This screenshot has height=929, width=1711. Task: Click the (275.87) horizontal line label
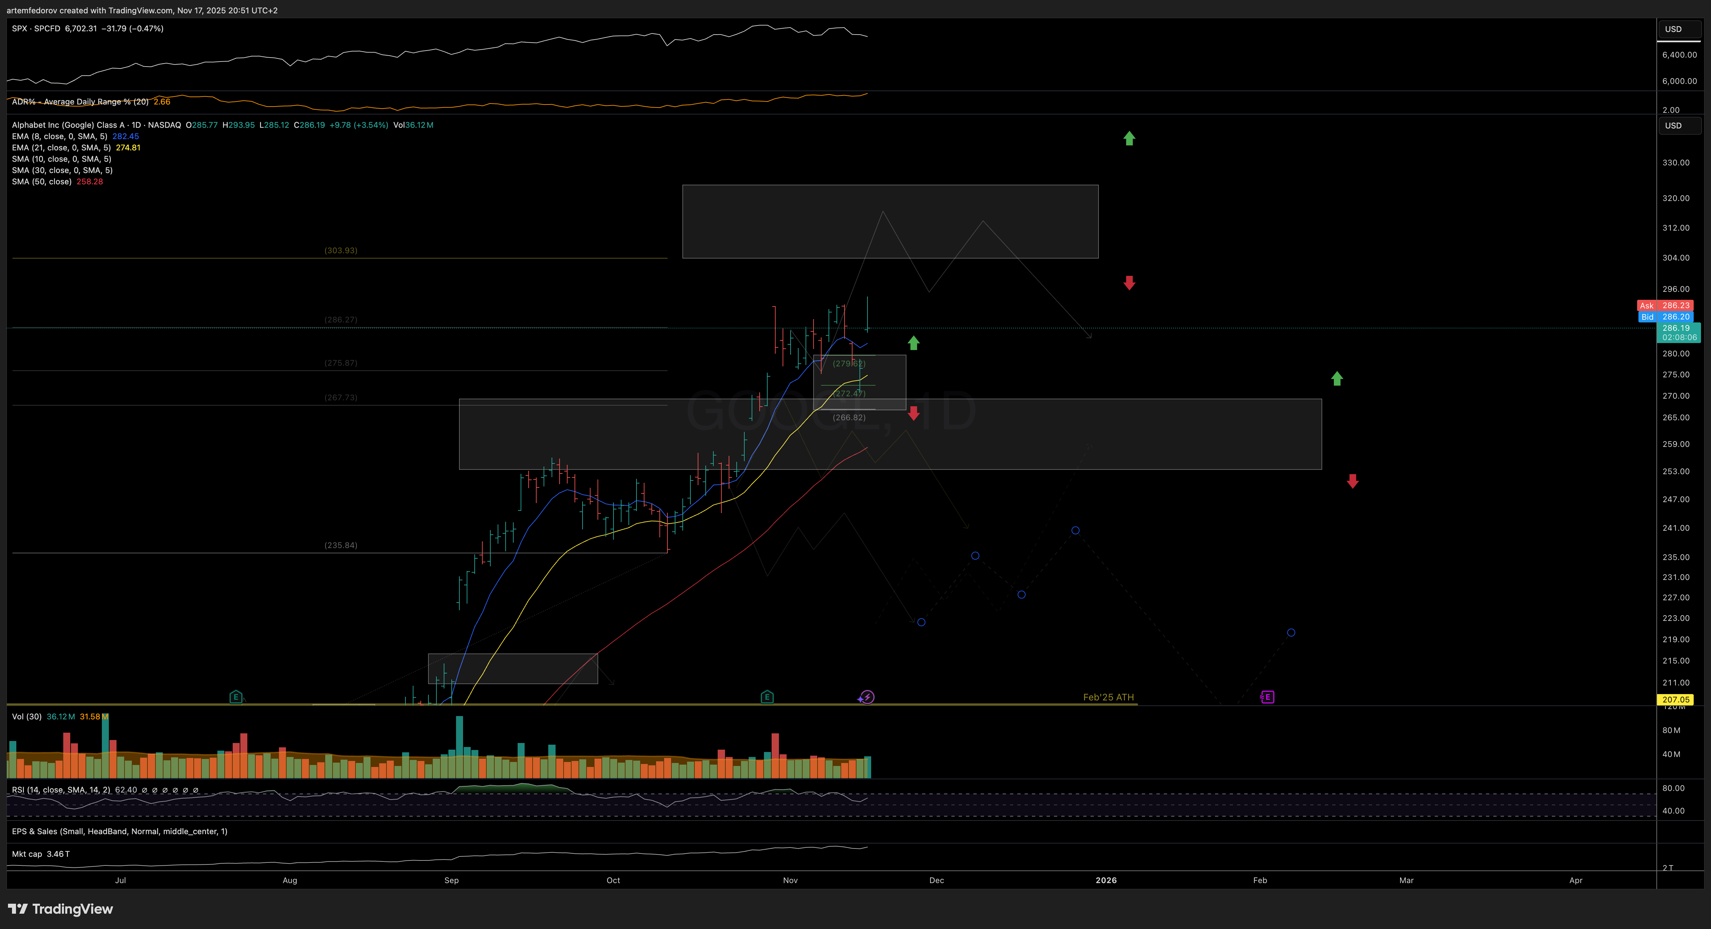[x=341, y=363]
